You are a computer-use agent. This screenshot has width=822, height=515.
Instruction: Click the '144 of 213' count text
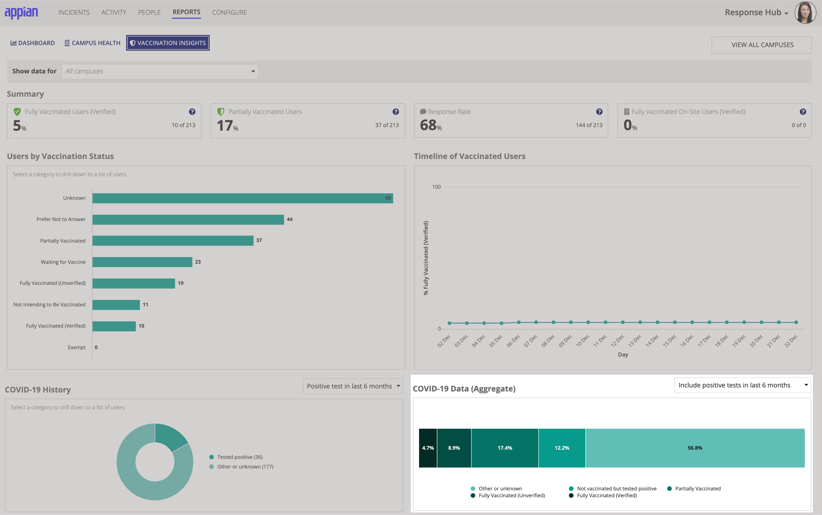pos(589,125)
